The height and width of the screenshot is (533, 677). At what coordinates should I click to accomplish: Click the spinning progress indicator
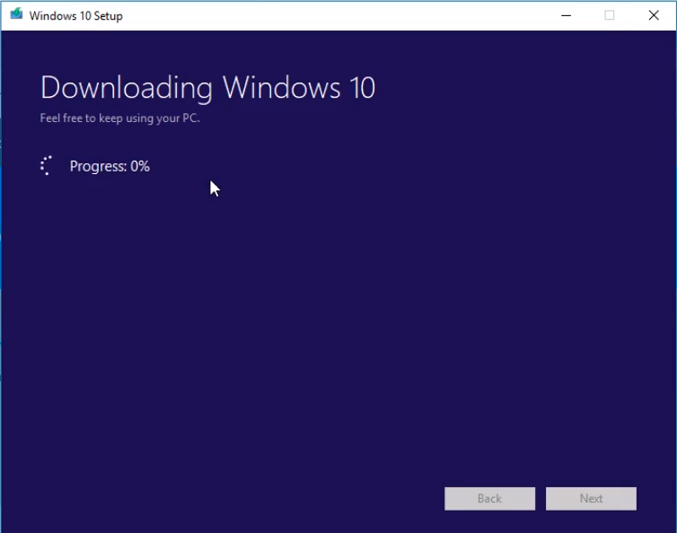[x=47, y=166]
